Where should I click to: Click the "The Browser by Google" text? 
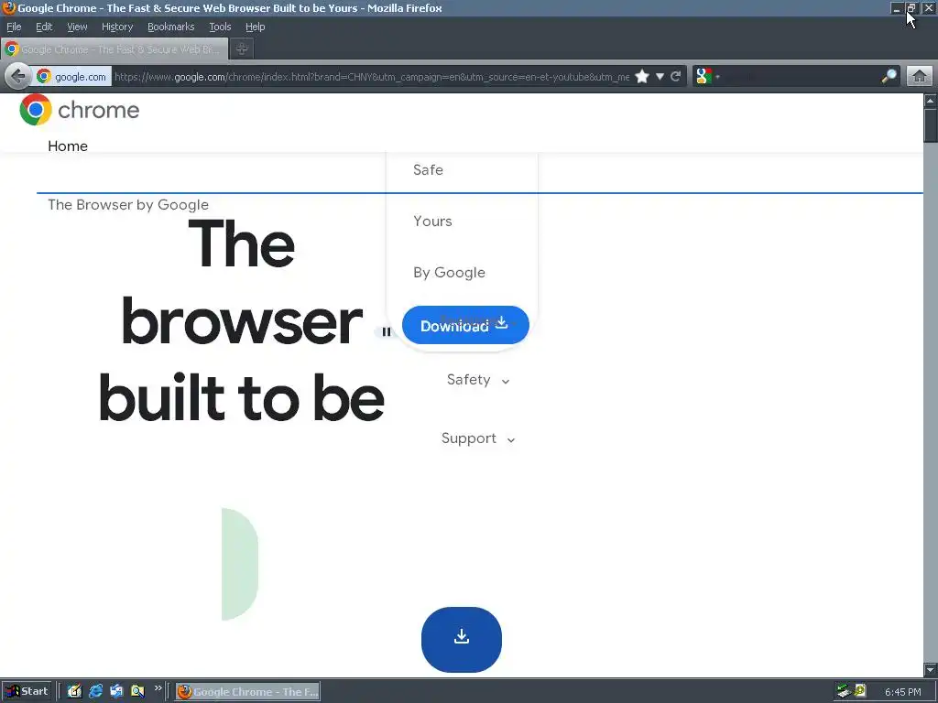[128, 205]
